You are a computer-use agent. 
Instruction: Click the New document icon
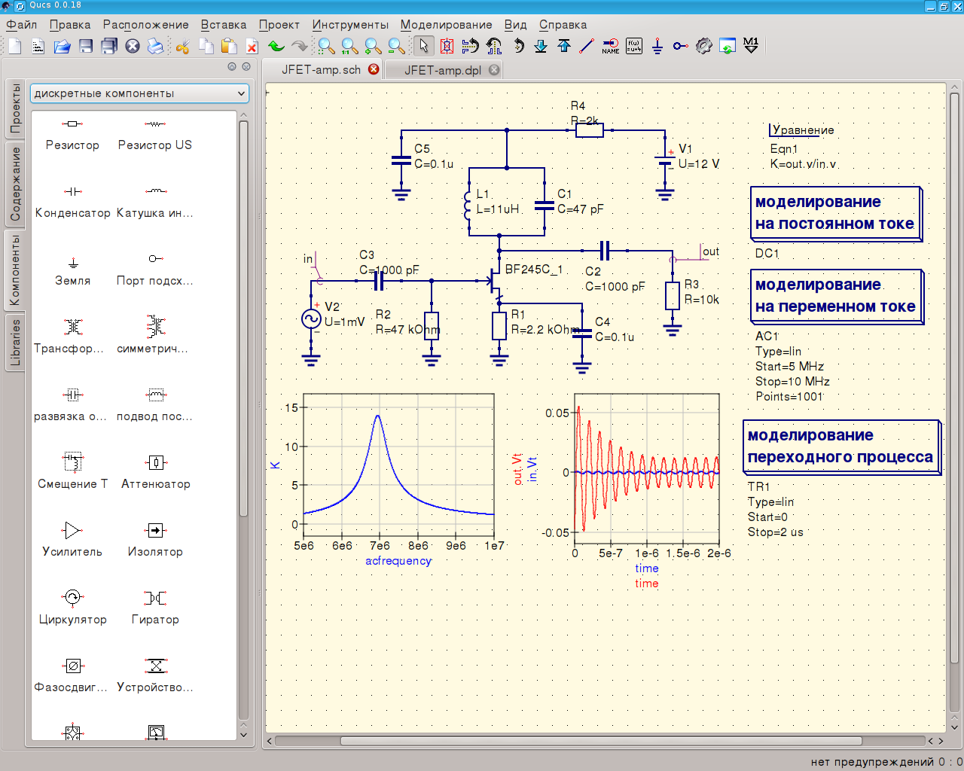(x=14, y=47)
